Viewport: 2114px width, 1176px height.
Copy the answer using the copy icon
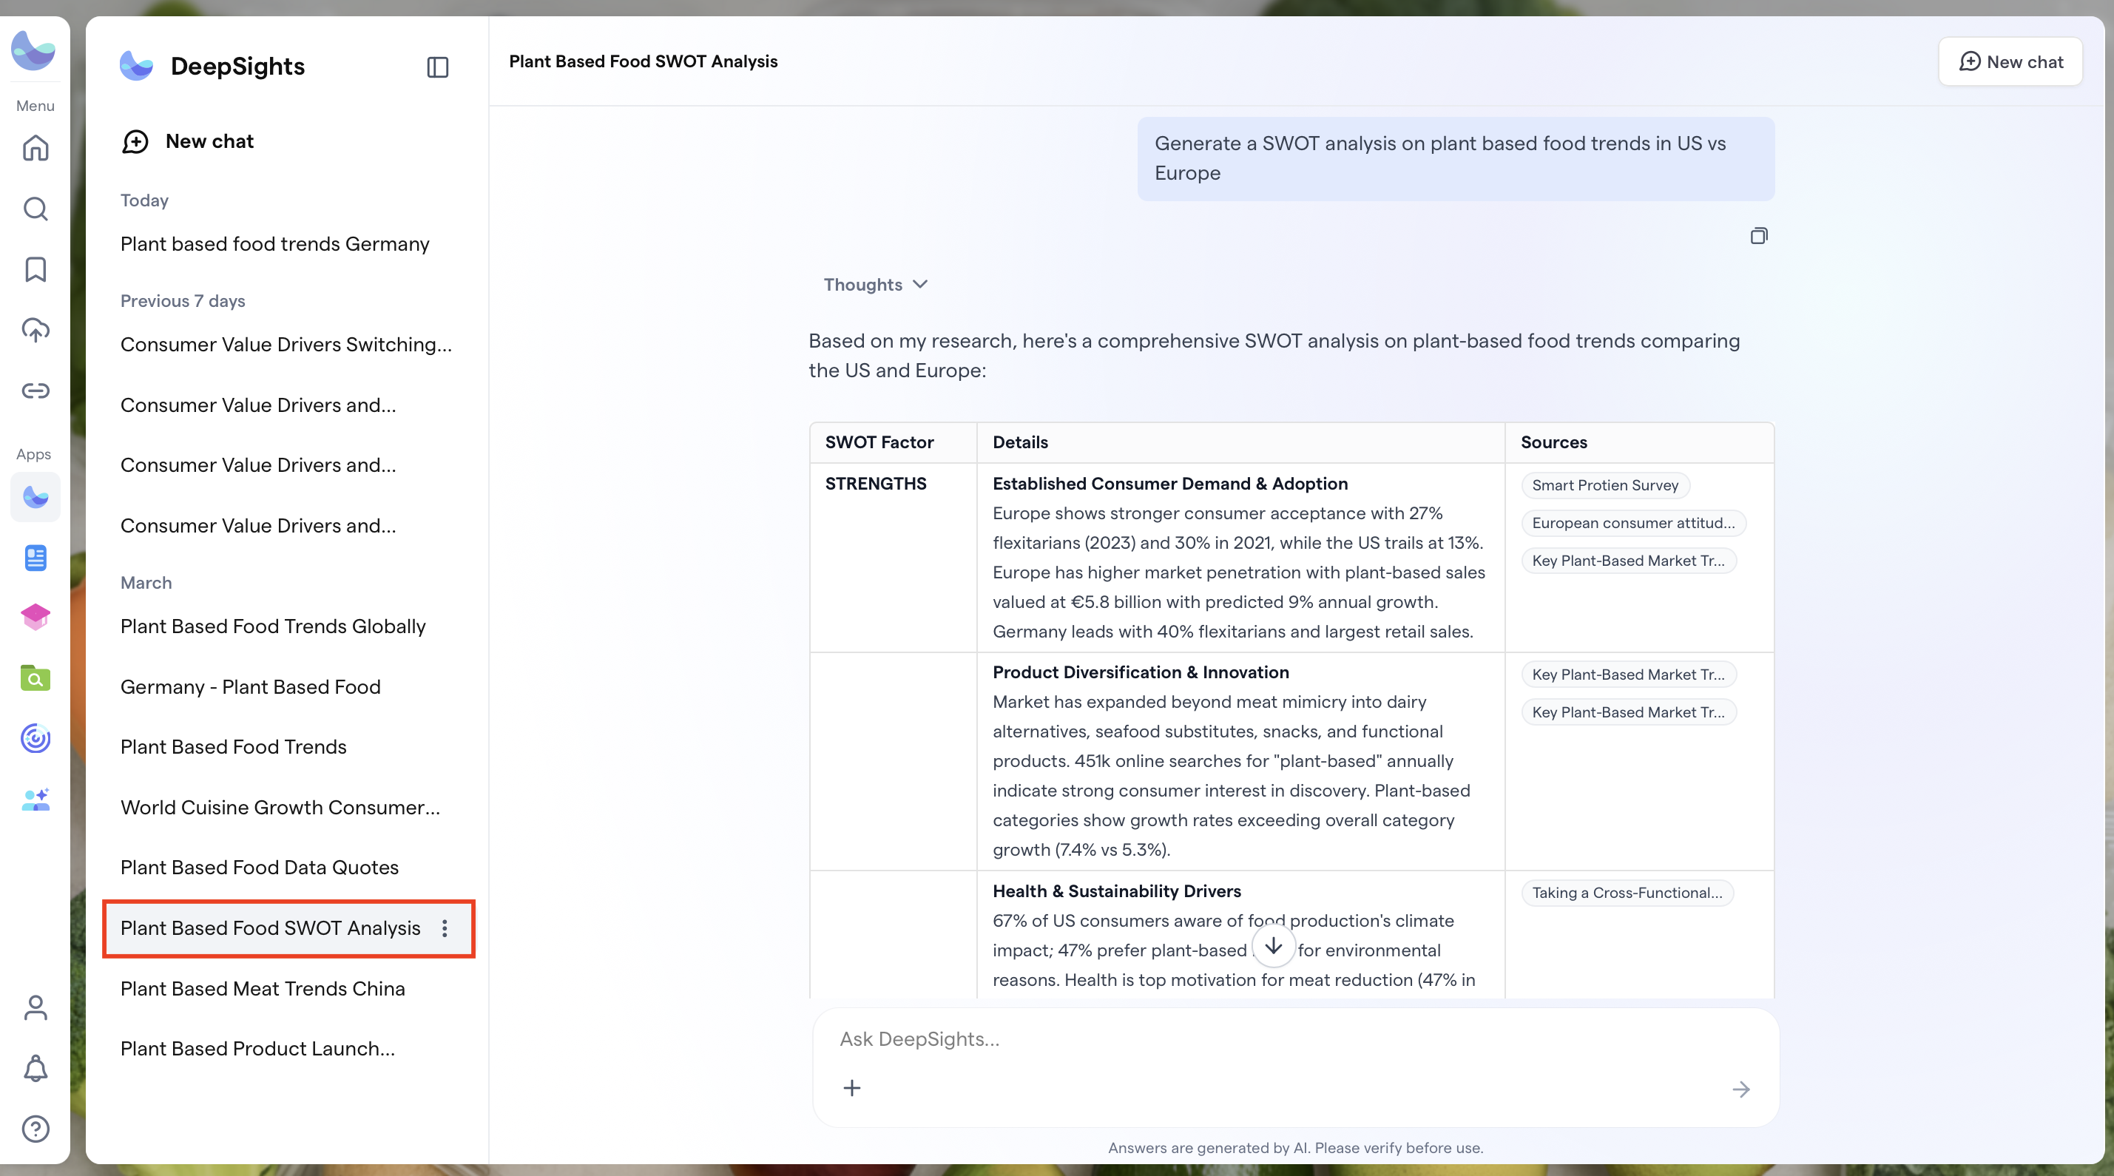coord(1757,235)
